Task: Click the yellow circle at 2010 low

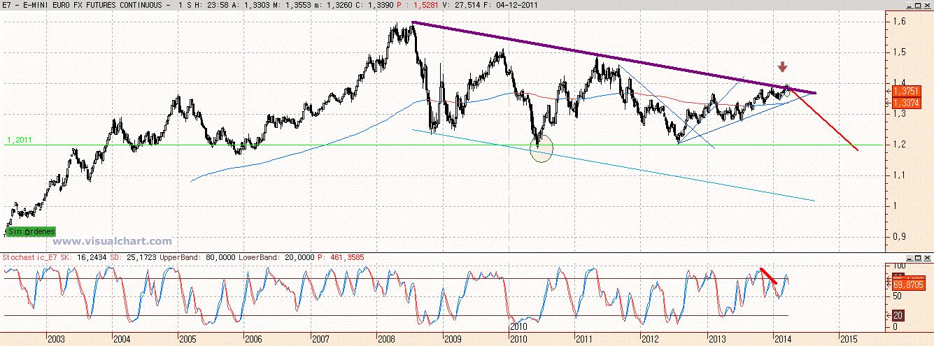Action: point(542,148)
